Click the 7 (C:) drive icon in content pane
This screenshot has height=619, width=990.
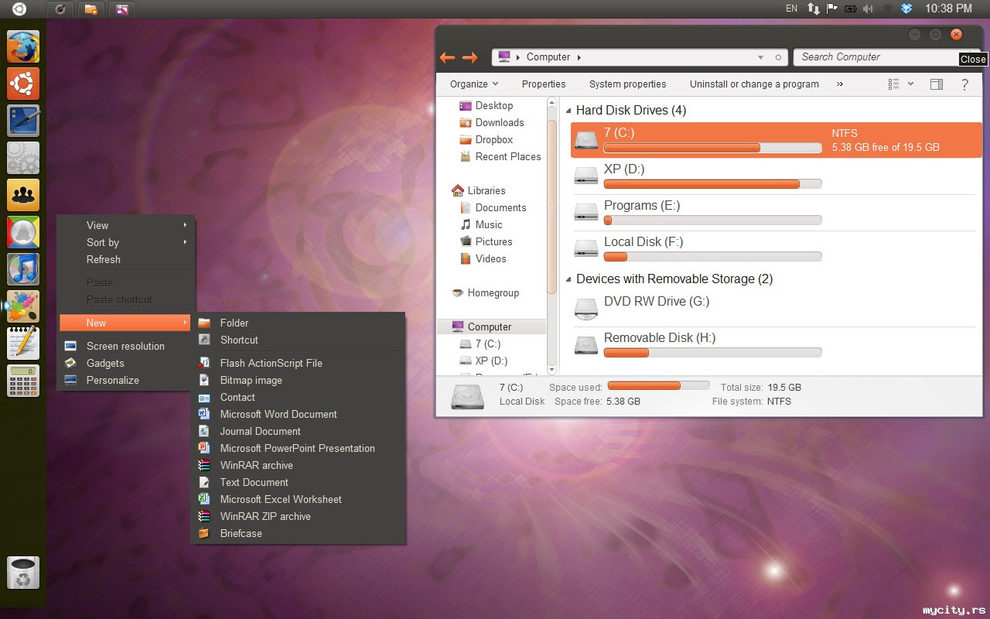(x=586, y=140)
